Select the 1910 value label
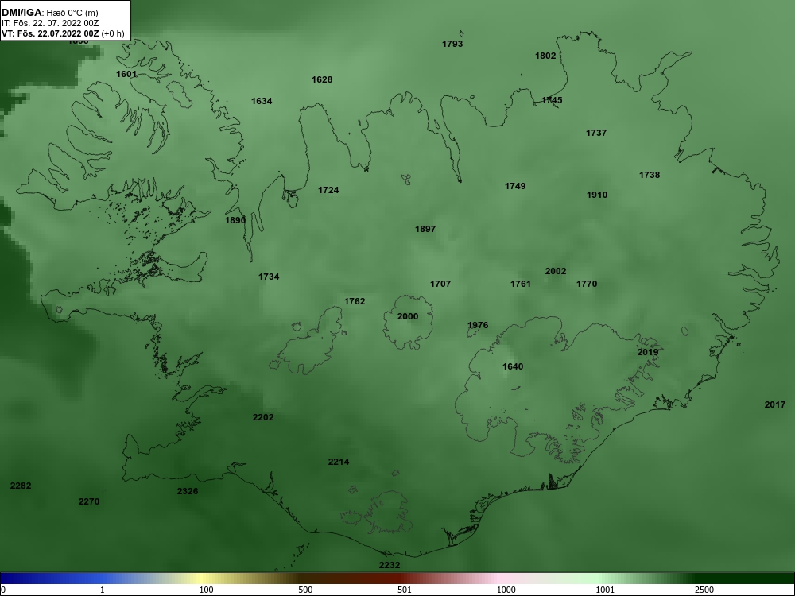 597,195
